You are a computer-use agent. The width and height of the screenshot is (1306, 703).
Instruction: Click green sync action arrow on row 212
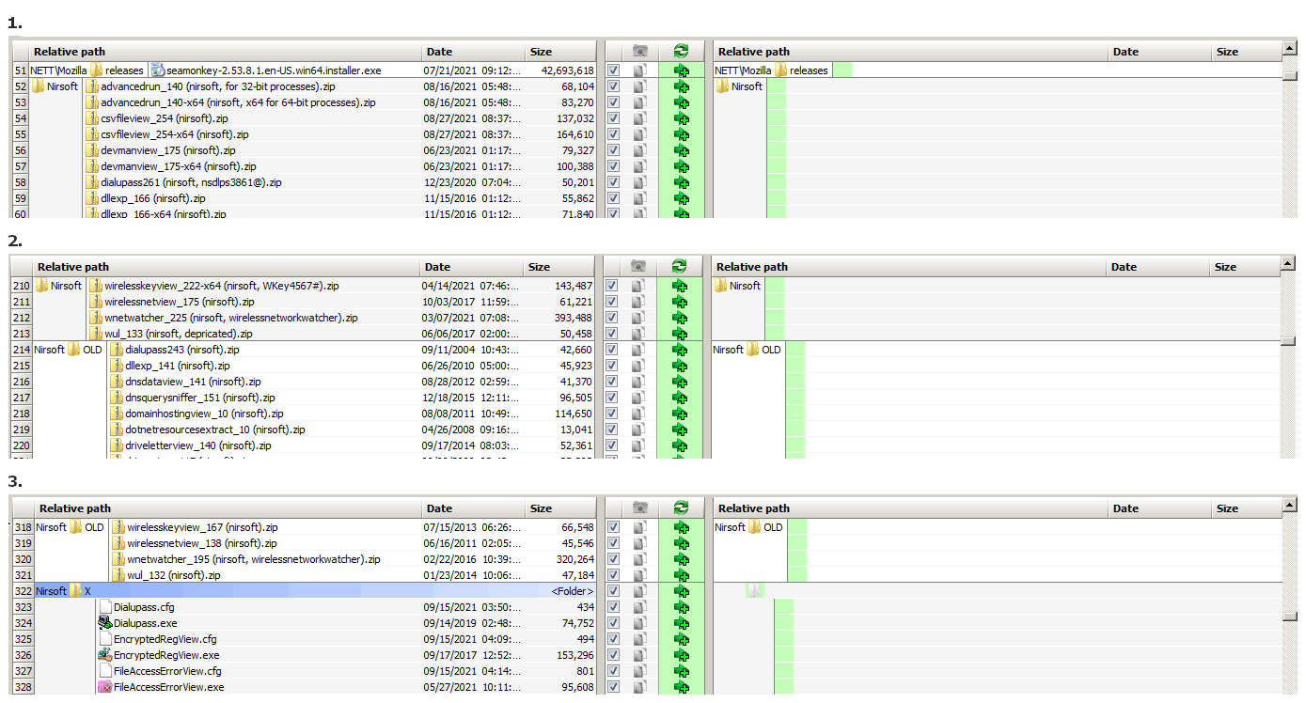pos(682,318)
